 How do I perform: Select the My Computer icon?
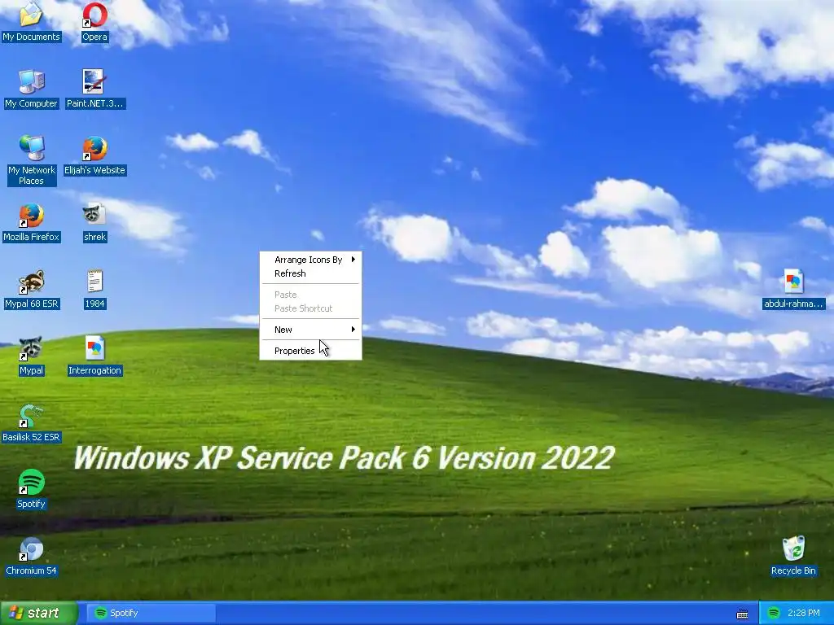(x=31, y=88)
